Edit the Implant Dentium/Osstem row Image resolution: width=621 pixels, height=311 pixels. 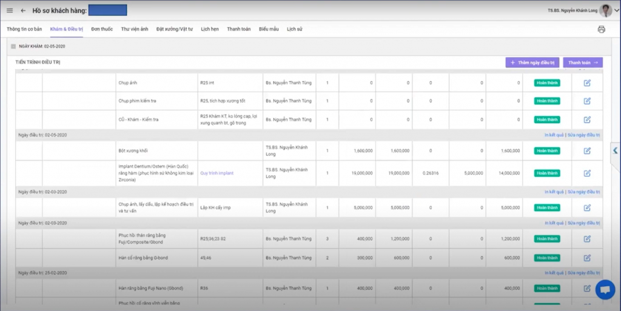(587, 173)
